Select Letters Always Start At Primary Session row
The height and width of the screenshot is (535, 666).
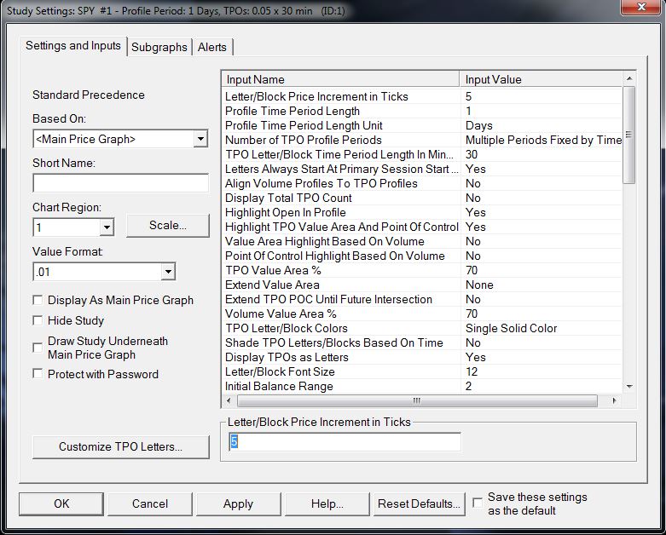423,169
